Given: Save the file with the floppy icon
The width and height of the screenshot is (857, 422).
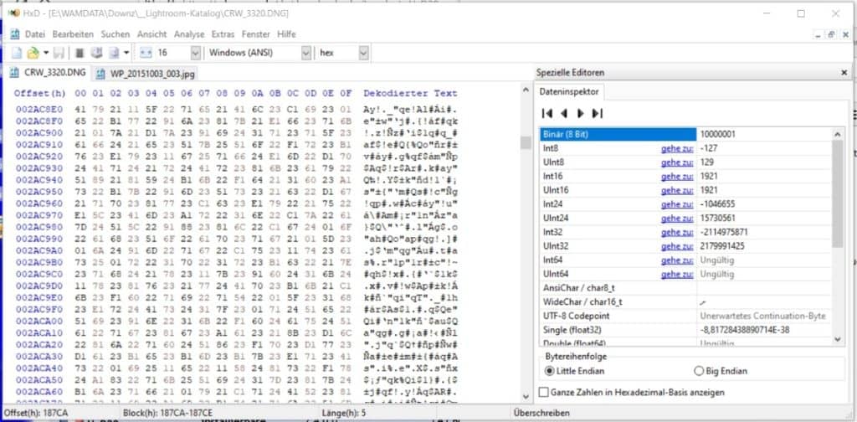Looking at the screenshot, I should 59,53.
